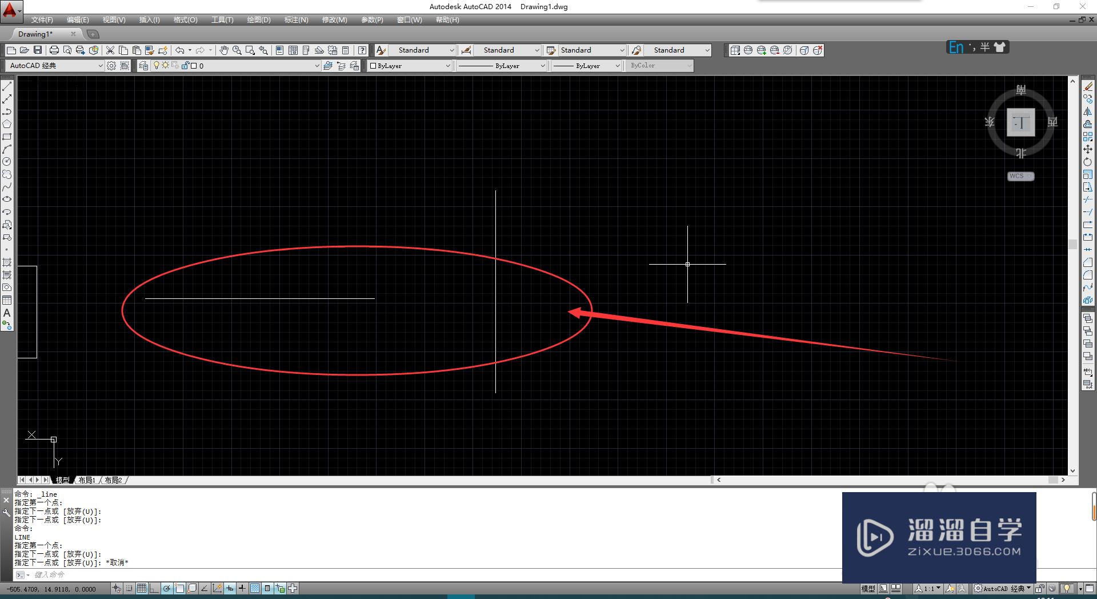Viewport: 1097px width, 599px height.
Task: Open the Table Style Standard dropdown
Action: (592, 50)
